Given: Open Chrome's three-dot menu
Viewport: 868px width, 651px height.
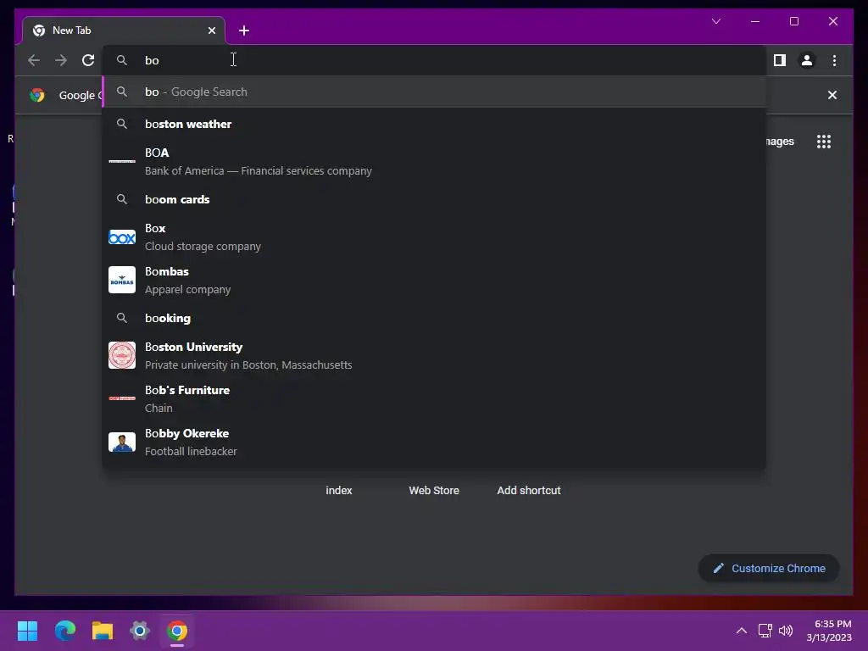Looking at the screenshot, I should [x=834, y=60].
